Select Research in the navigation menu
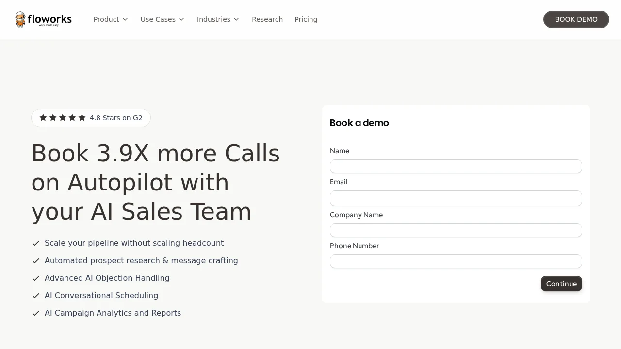 pyautogui.click(x=267, y=19)
